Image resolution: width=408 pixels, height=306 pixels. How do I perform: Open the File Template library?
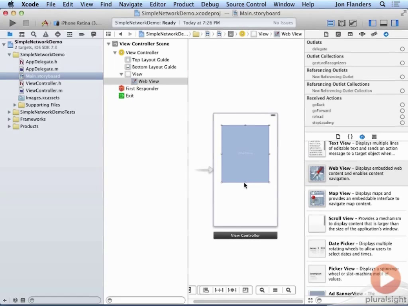[x=338, y=137]
